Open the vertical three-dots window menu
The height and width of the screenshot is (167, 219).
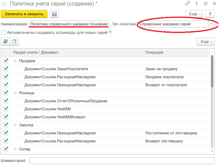[x=197, y=4]
